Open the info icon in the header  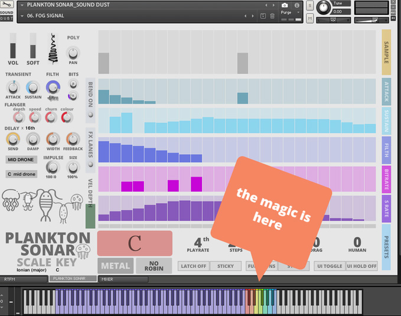[x=296, y=5]
